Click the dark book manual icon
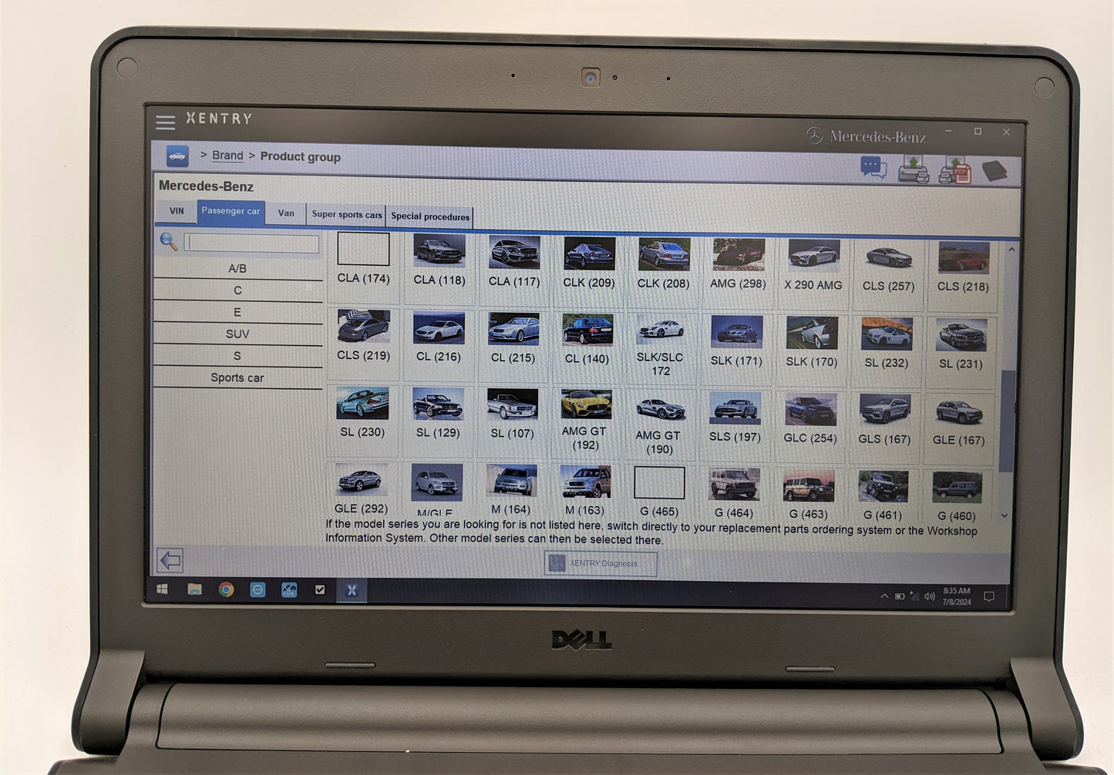 (x=995, y=170)
